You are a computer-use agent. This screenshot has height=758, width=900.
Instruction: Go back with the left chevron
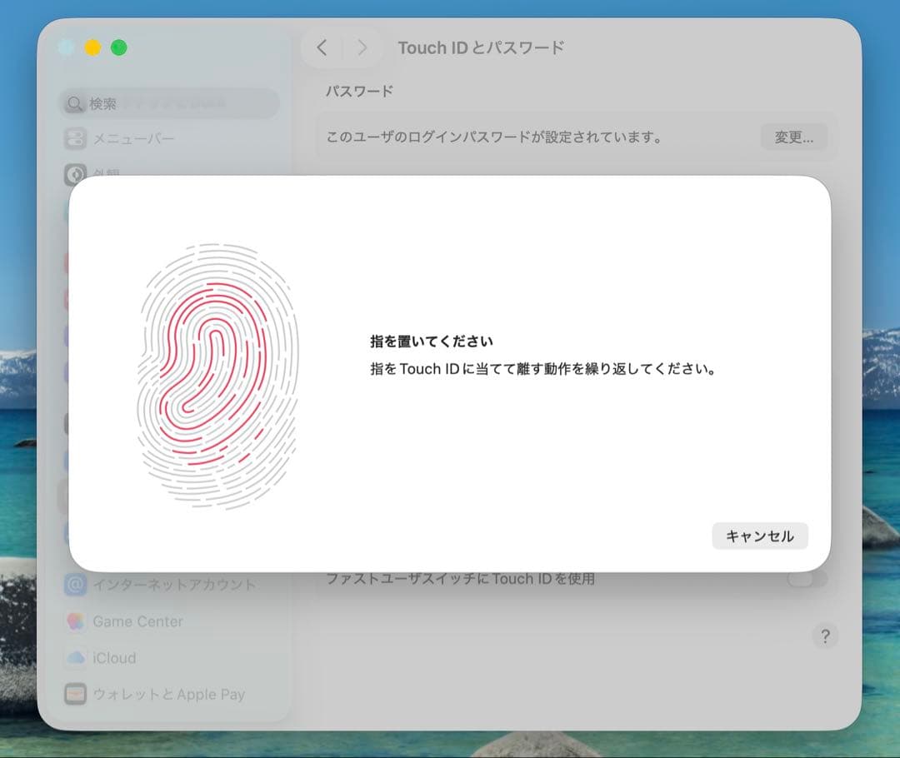pyautogui.click(x=322, y=47)
